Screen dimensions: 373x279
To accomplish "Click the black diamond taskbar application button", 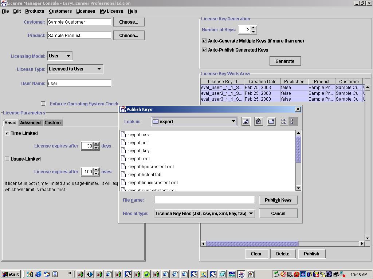I will tap(90, 274).
